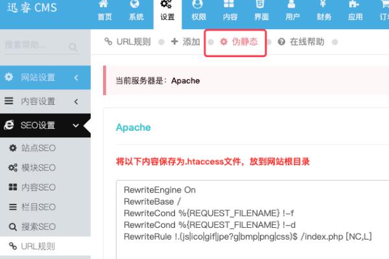
Task: Open the 内容 grid icon in top navigation
Action: (x=229, y=3)
